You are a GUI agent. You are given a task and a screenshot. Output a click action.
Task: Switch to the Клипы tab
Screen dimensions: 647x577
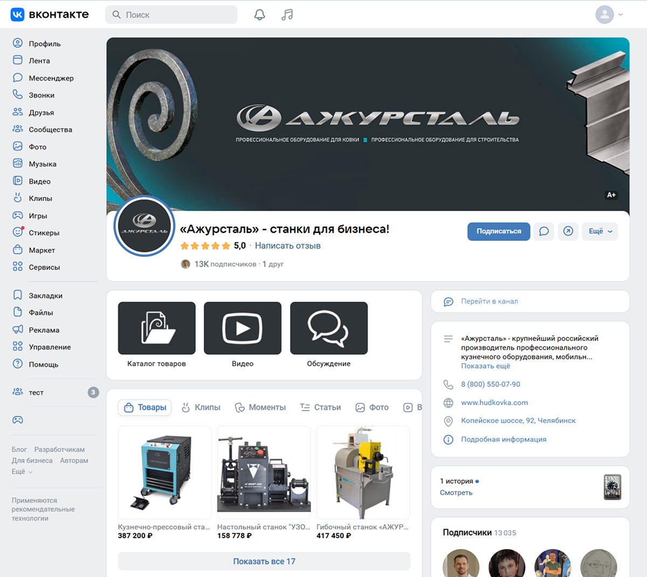click(x=201, y=407)
